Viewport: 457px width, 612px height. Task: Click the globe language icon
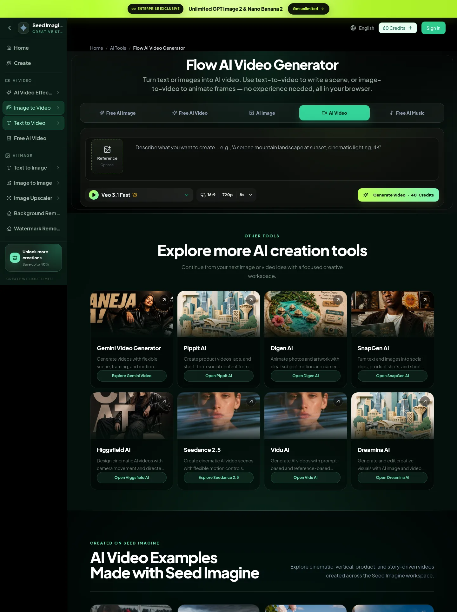coord(353,28)
